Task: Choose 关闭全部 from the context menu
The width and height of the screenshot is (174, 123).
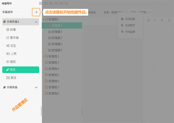Action: (x=129, y=31)
